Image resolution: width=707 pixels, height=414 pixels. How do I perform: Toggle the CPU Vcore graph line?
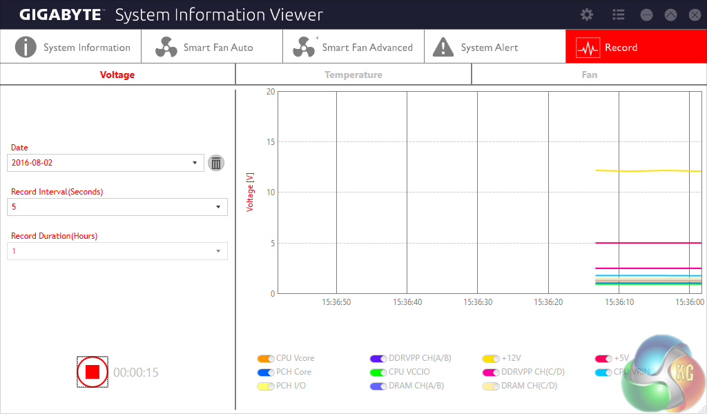pos(266,359)
